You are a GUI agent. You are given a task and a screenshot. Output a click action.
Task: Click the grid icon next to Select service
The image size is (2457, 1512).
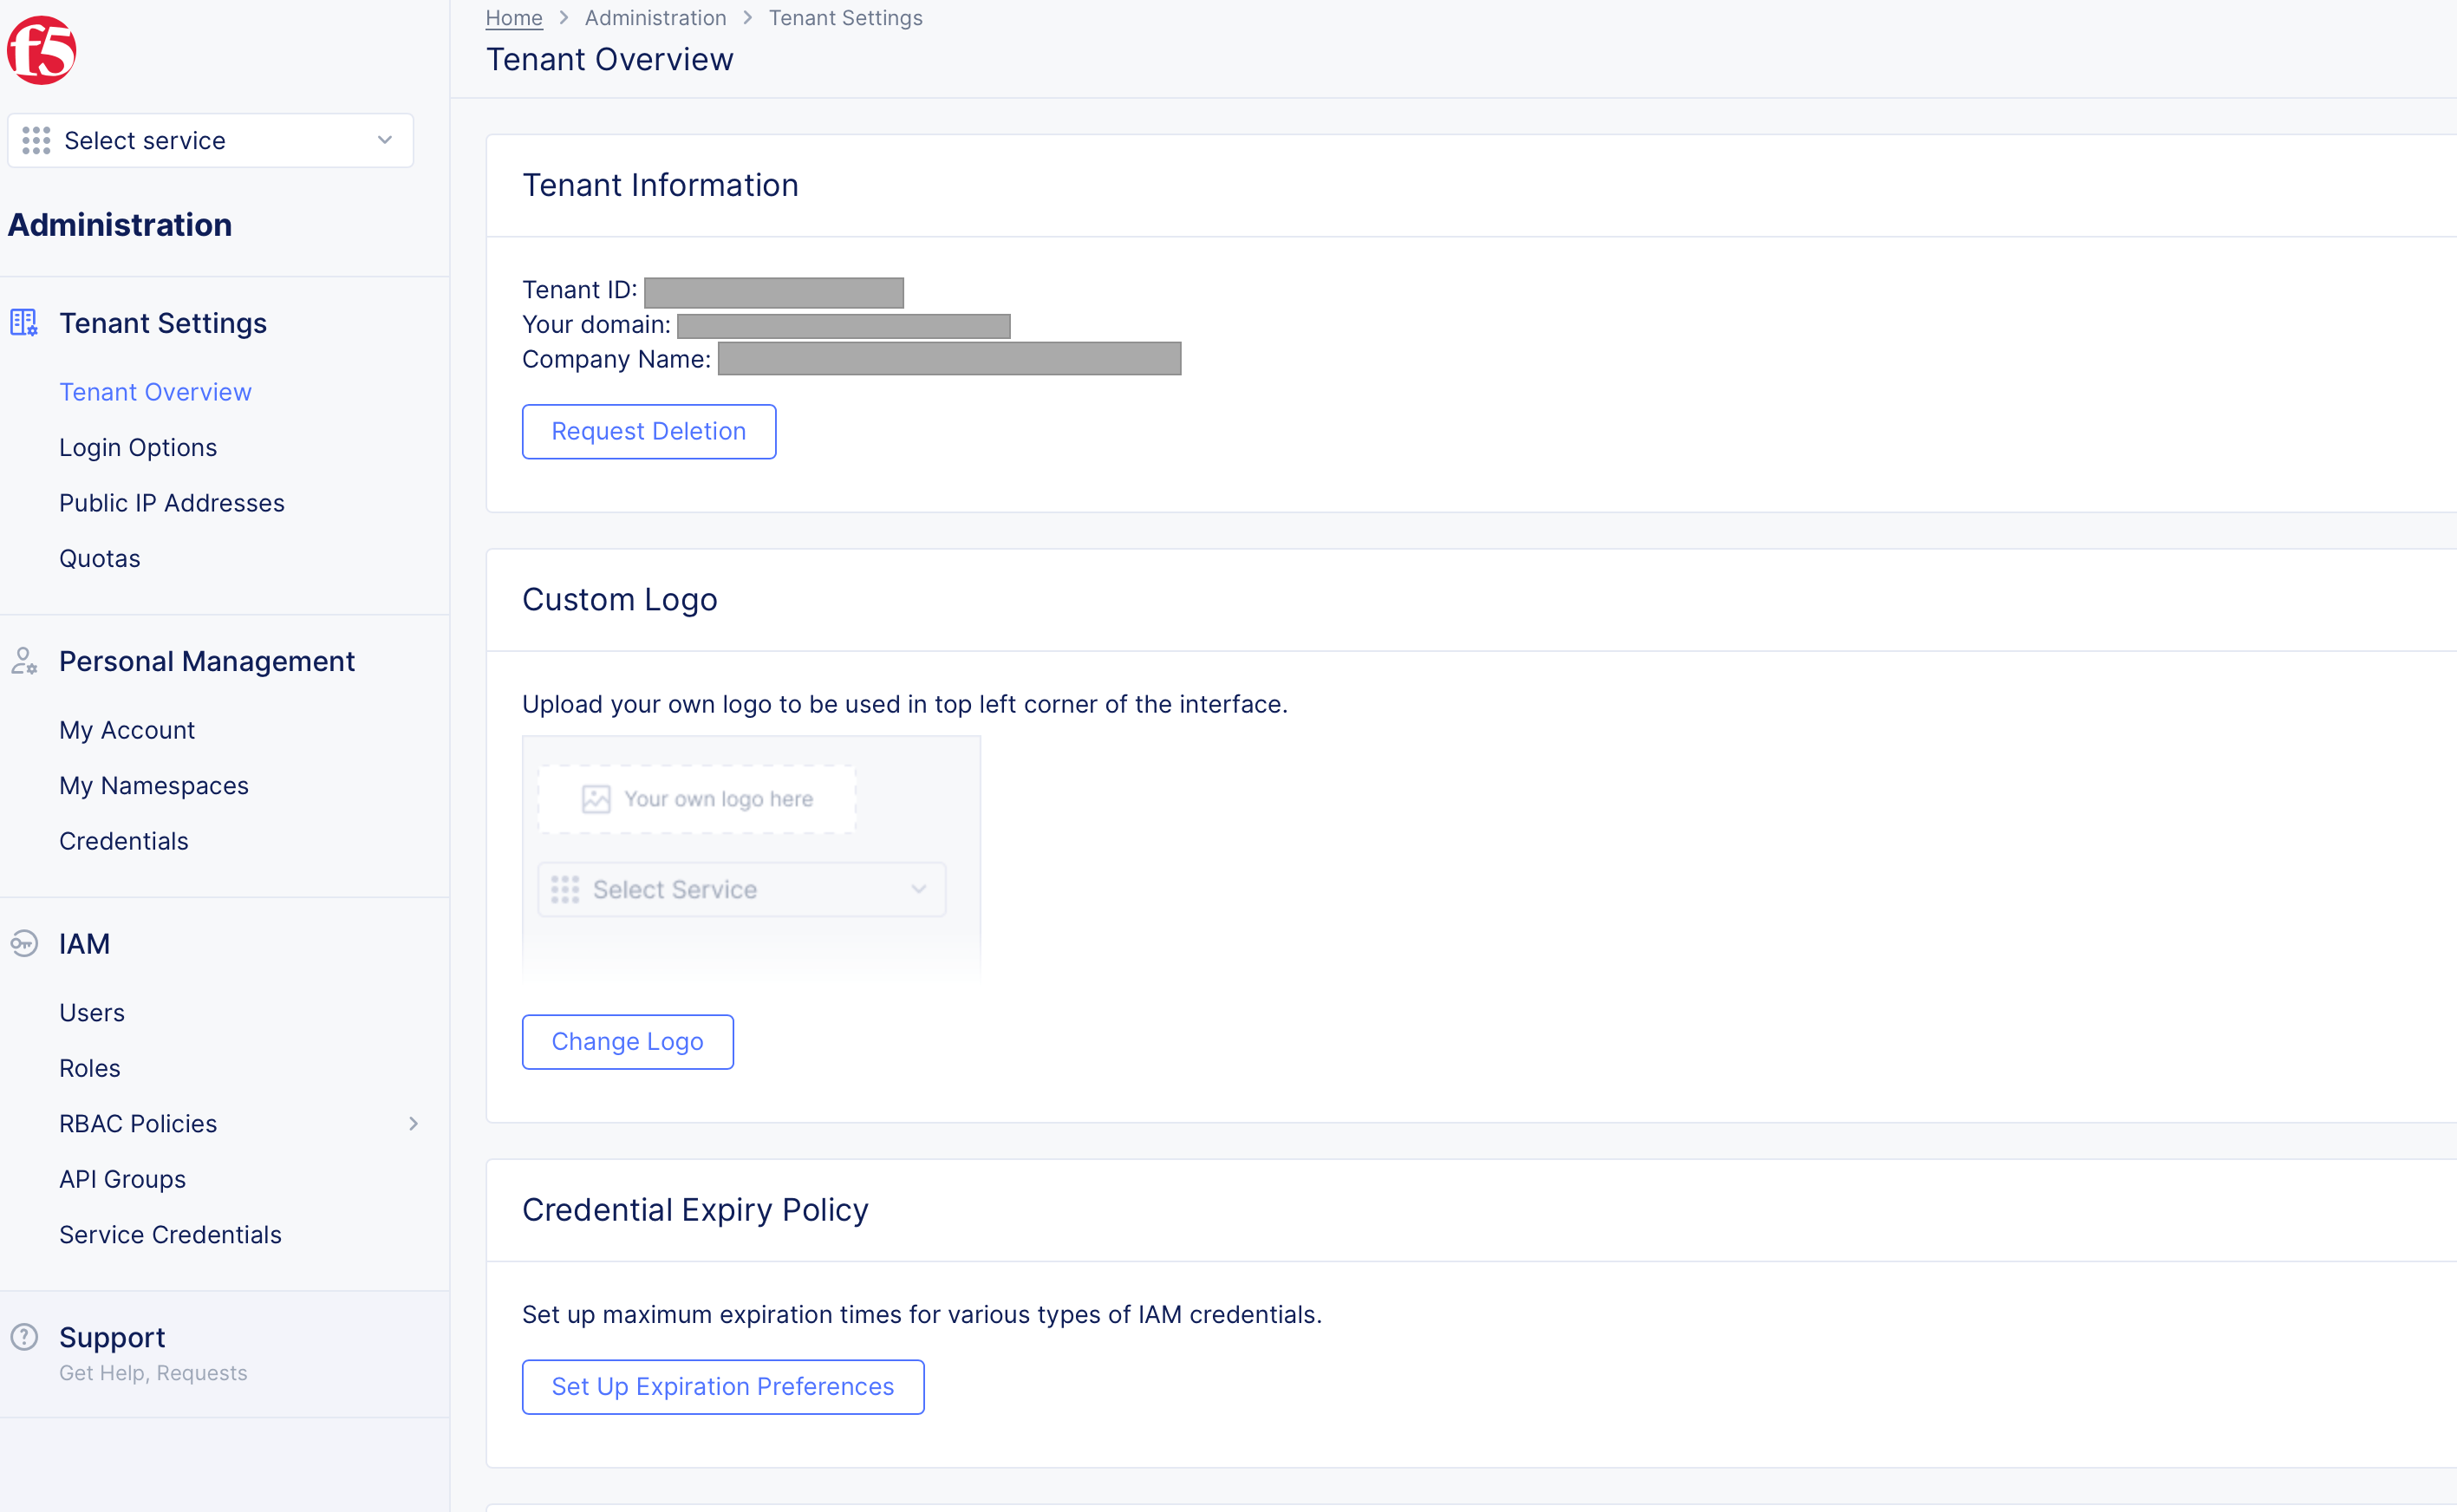35,140
